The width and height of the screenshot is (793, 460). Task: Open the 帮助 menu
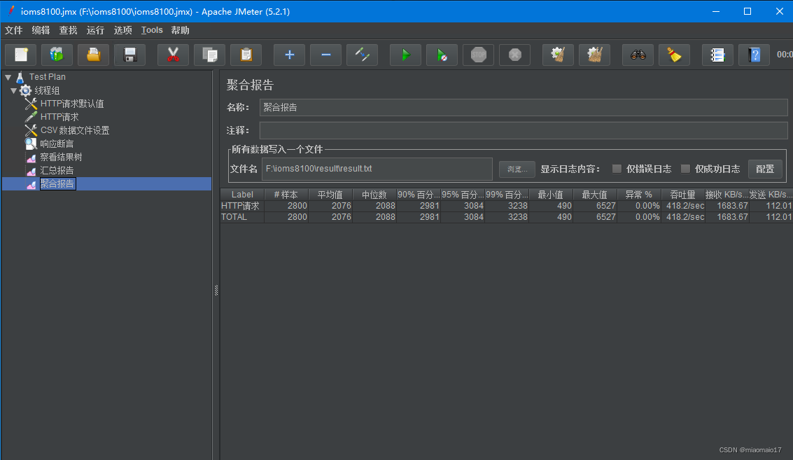coord(180,30)
